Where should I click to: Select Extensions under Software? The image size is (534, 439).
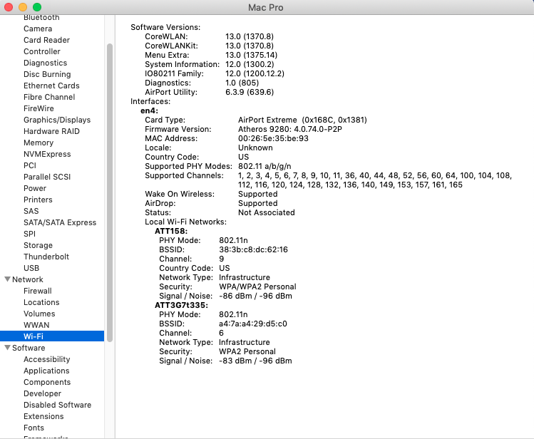point(43,416)
